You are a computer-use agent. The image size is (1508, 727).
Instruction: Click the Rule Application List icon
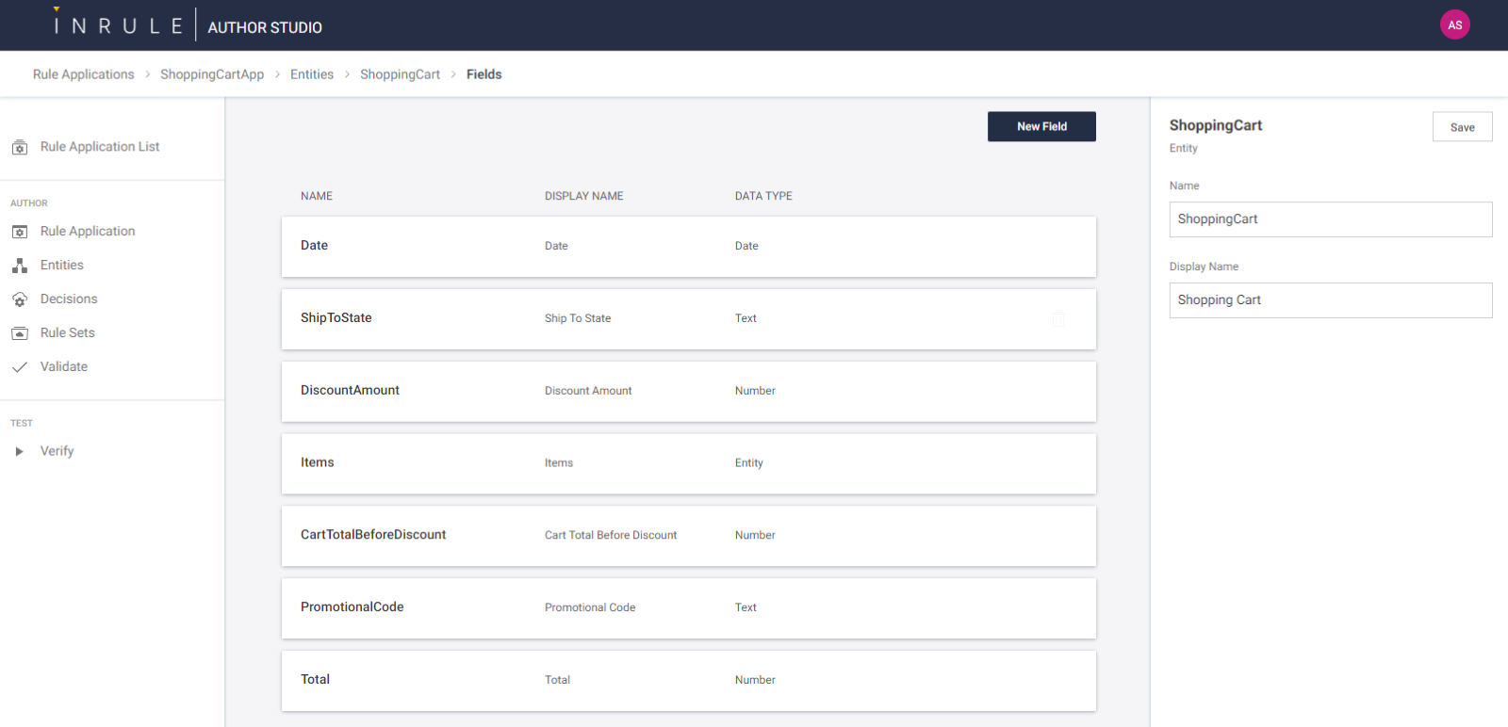click(20, 148)
